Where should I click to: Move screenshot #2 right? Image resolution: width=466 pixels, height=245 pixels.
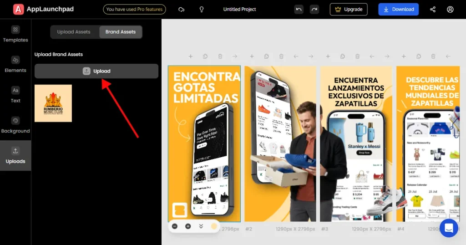click(x=311, y=56)
